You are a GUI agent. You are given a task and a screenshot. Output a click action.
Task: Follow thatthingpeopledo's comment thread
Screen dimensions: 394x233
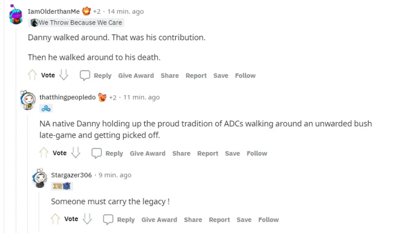tap(257, 153)
